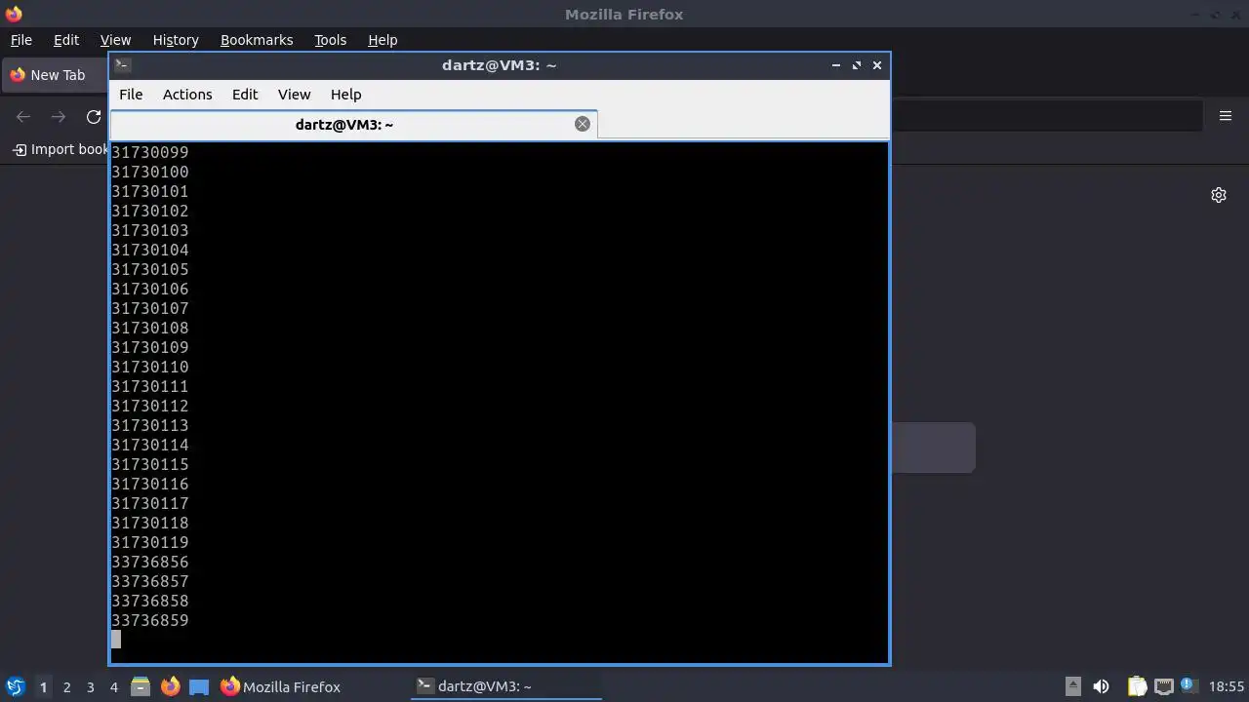The height and width of the screenshot is (702, 1249).
Task: Click the show desktop taskbar icon
Action: pos(199,686)
